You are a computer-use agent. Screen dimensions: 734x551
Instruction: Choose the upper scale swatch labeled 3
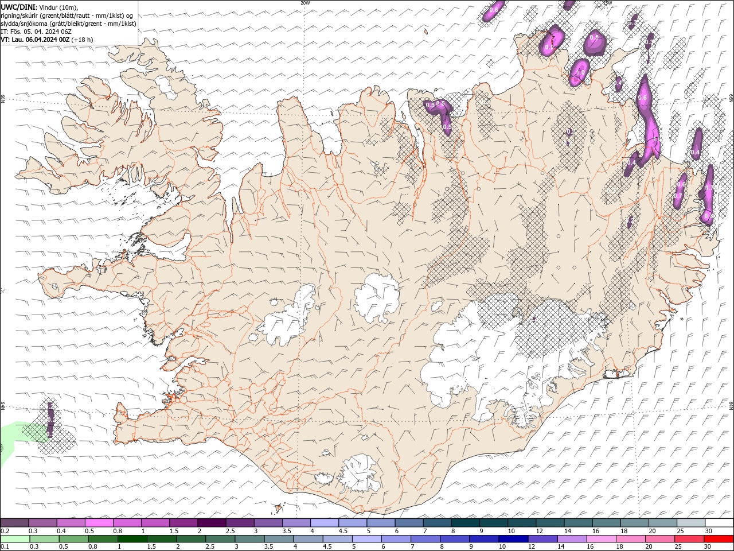pos(268,523)
